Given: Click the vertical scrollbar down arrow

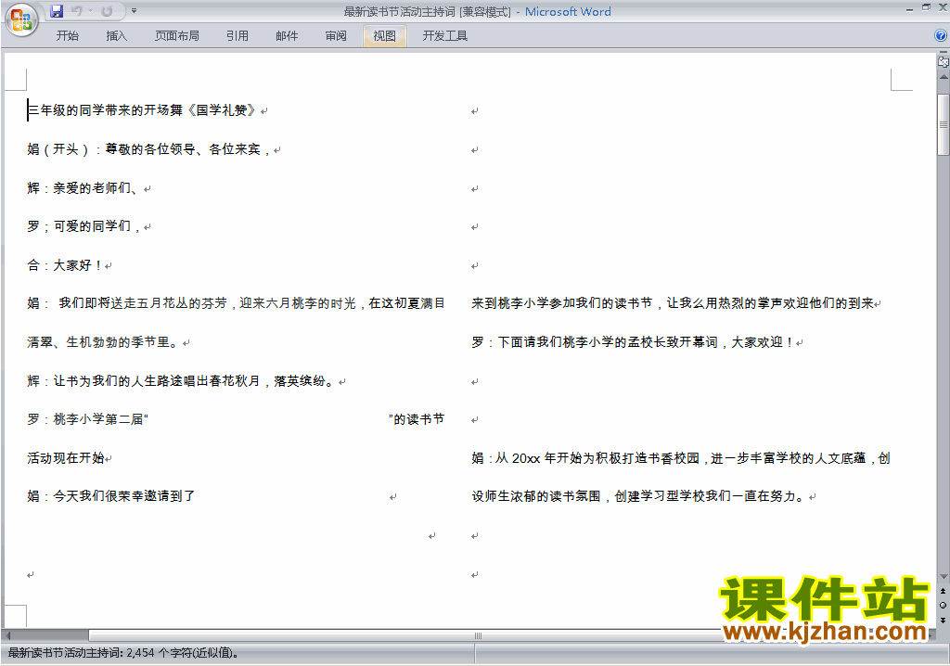Looking at the screenshot, I should (944, 577).
